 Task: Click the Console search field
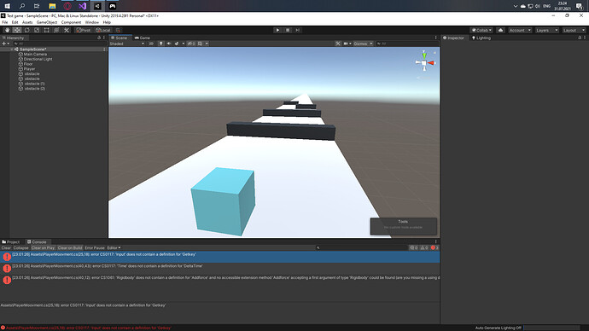click(362, 247)
